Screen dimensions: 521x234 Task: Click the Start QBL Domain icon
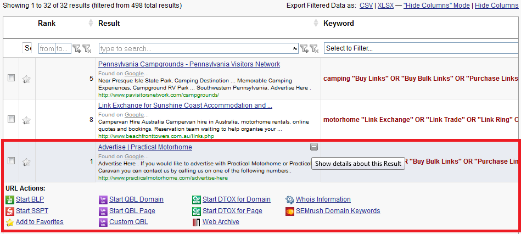103,200
